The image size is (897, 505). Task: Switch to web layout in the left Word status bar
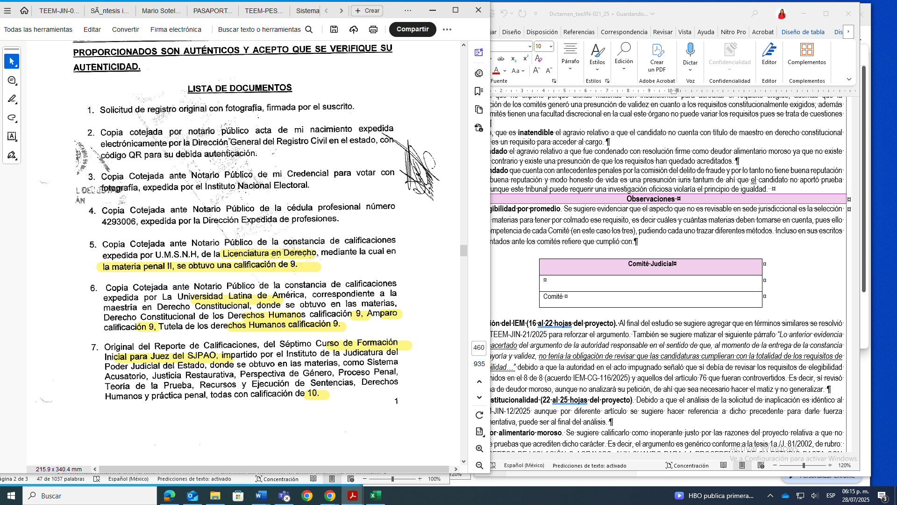(350, 479)
